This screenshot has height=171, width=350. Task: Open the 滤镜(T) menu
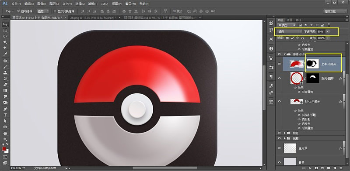coord(93,4)
